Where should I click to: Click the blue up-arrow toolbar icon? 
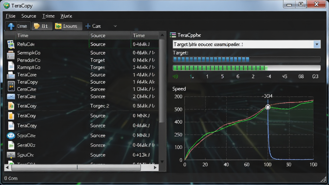11,26
